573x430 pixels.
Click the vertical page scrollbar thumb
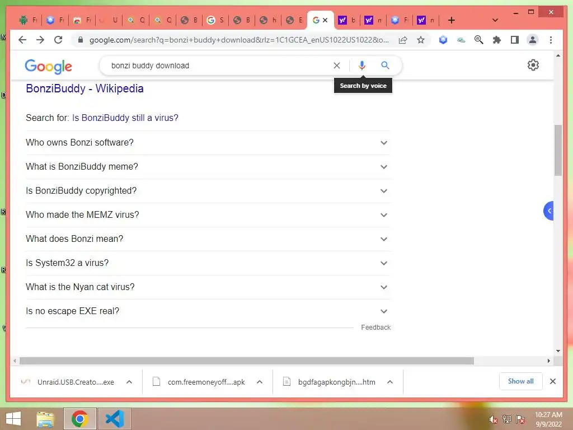[558, 150]
